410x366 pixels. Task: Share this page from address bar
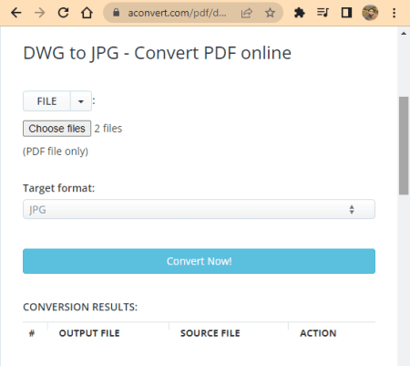pos(246,13)
